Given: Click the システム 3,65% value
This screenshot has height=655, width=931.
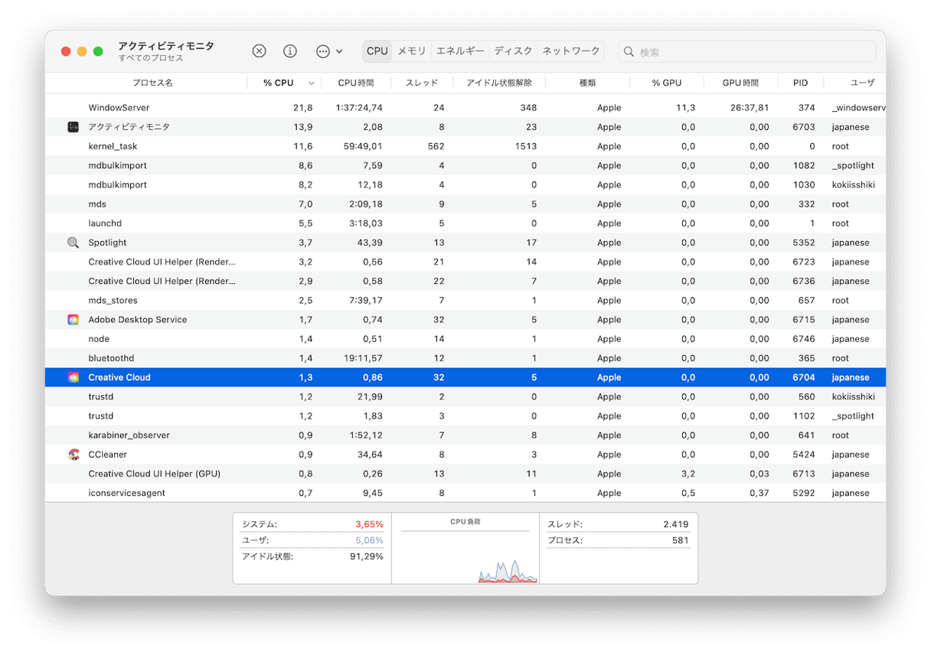Looking at the screenshot, I should tap(369, 524).
